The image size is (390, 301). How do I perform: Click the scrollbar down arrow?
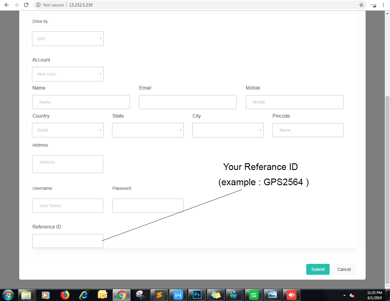point(388,286)
